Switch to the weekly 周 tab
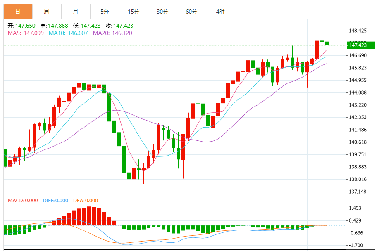Screen dimensions: 377x251 (x=47, y=11)
